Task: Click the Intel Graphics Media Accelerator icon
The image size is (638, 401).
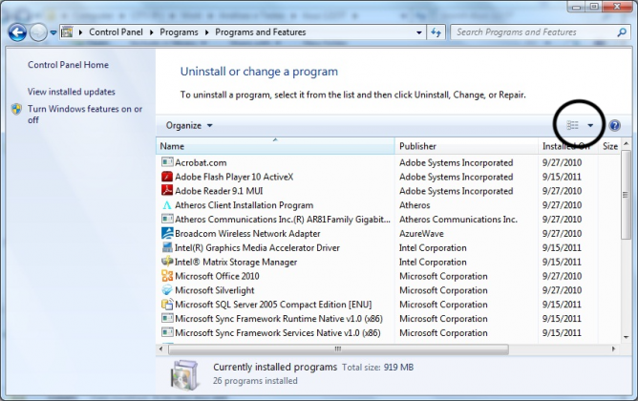Action: click(167, 247)
